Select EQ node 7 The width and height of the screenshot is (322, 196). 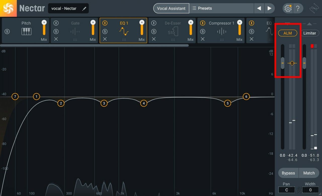(x=15, y=96)
